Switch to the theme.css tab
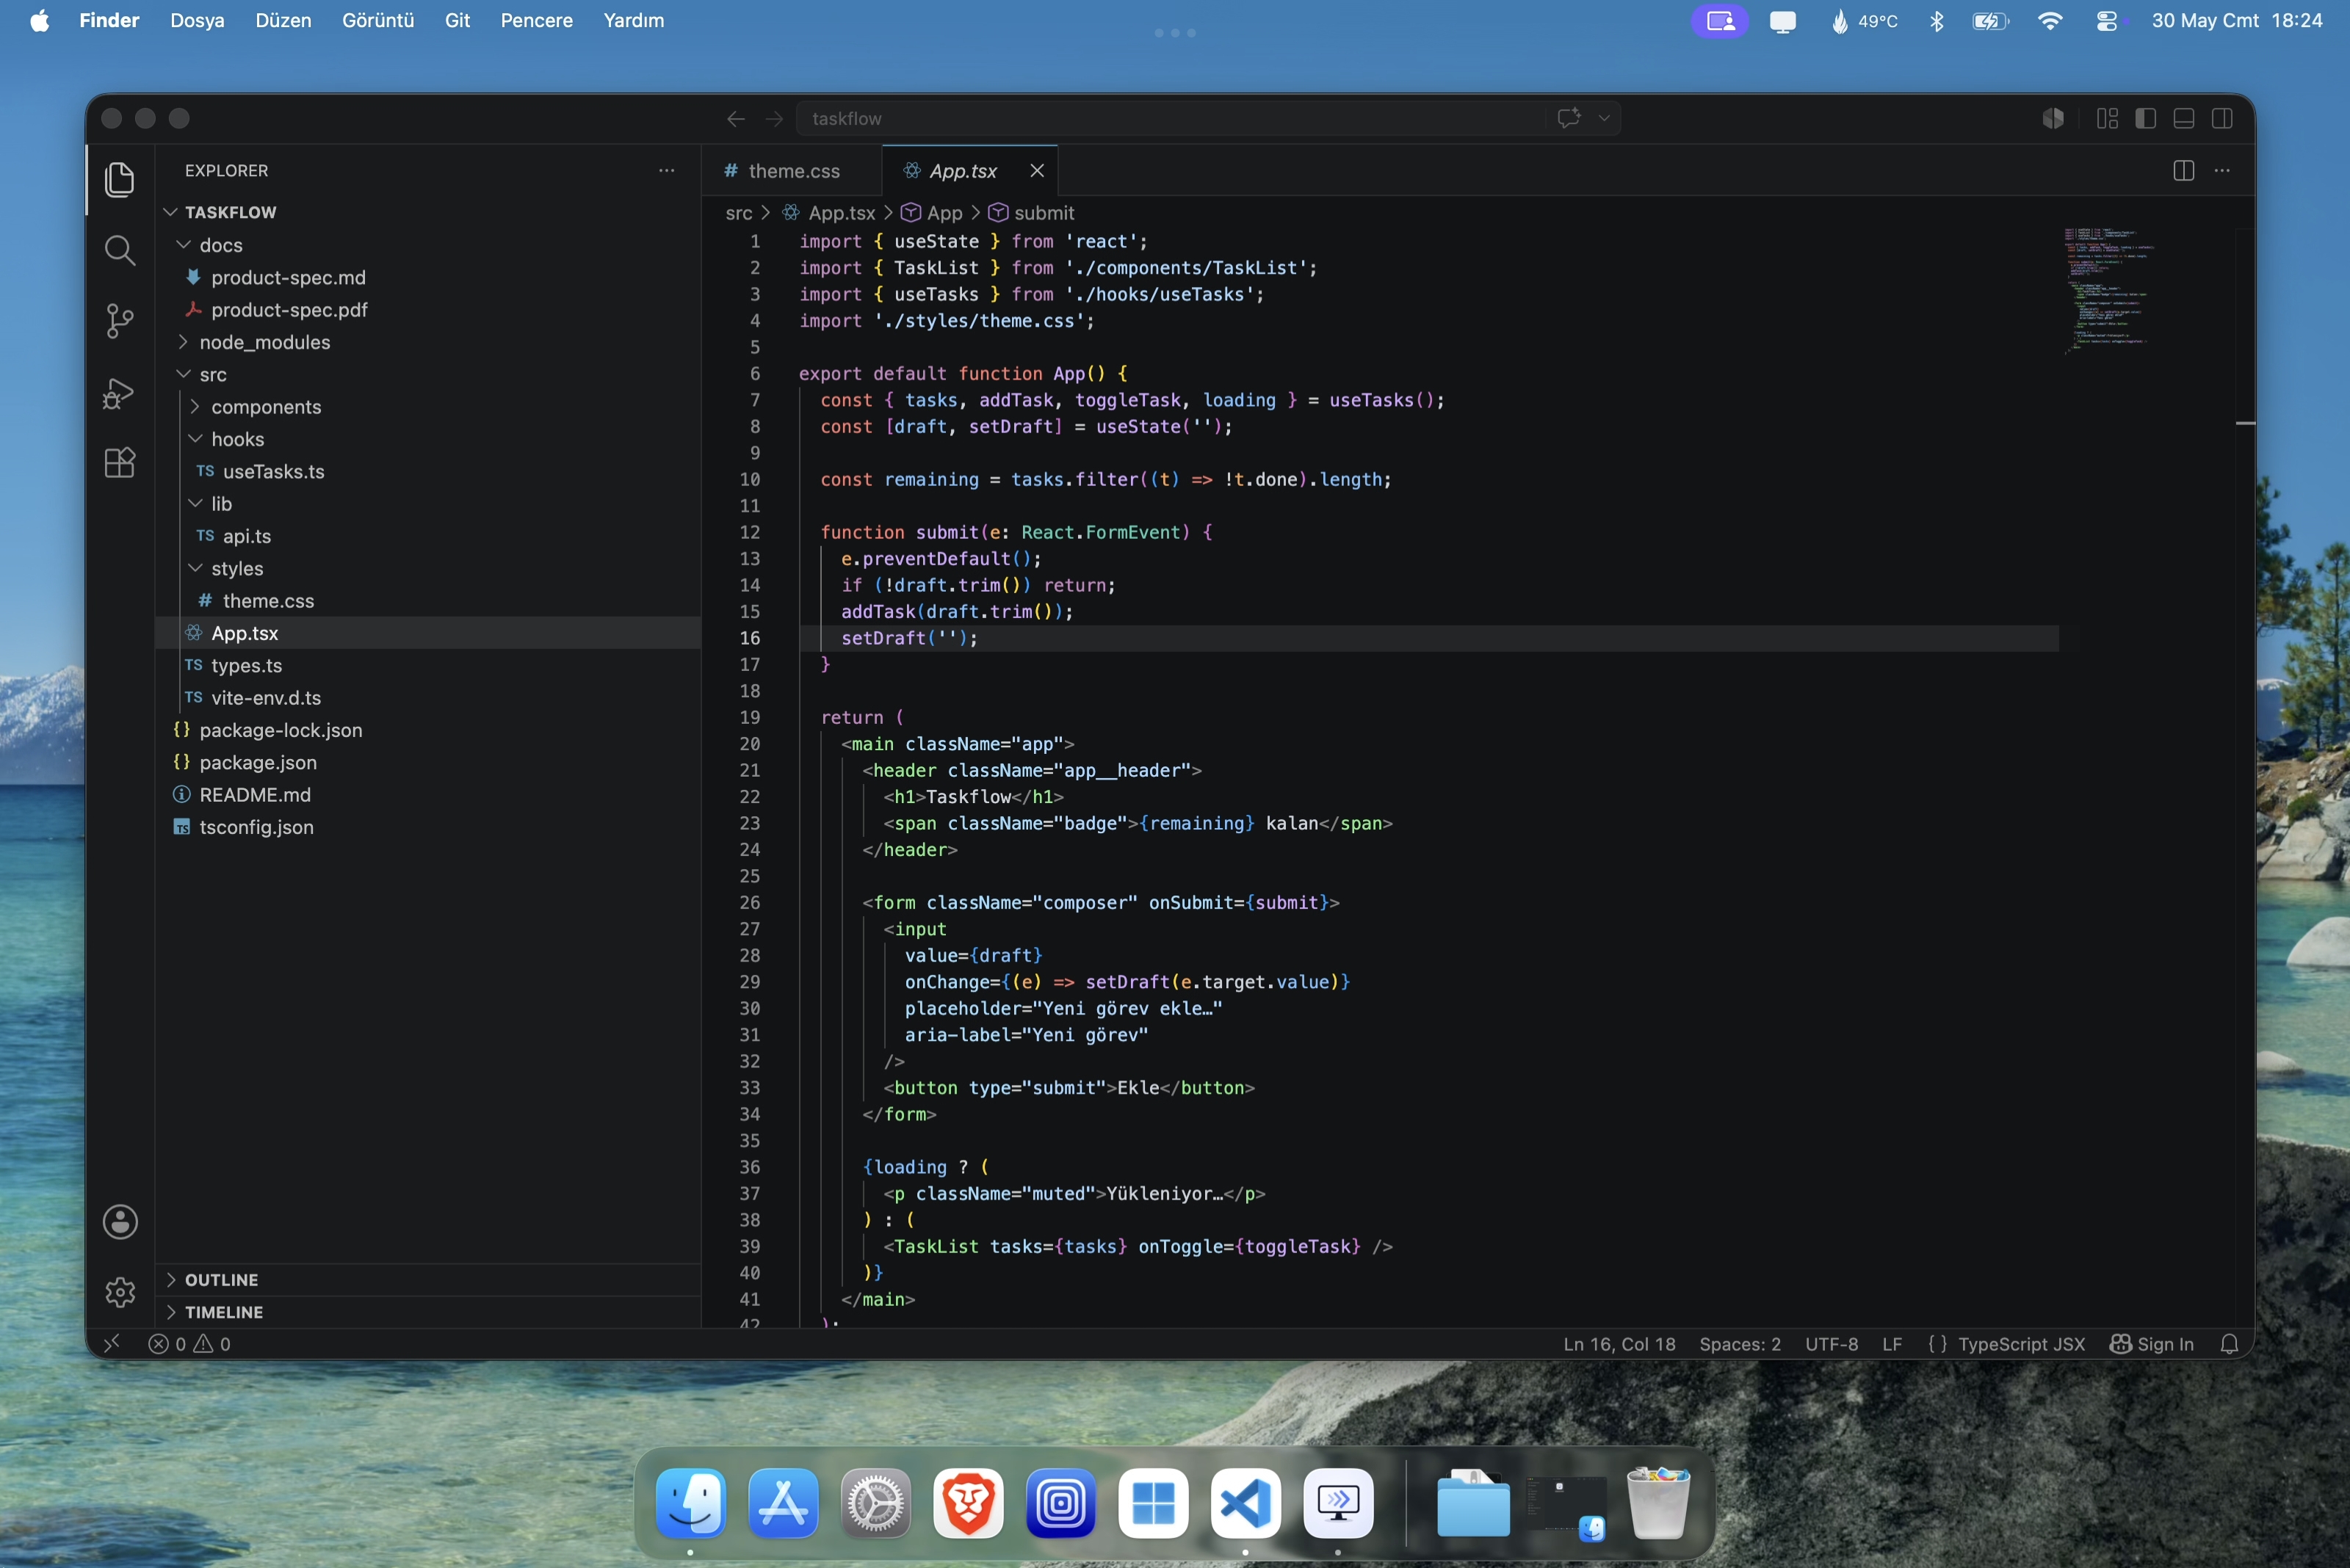Screen dimensions: 2350x1568 [x=792, y=171]
